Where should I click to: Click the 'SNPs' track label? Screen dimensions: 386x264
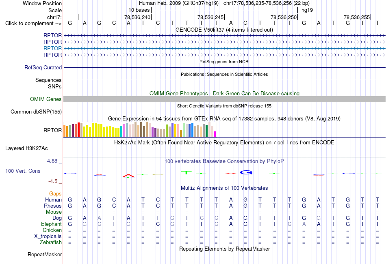[x=55, y=86]
